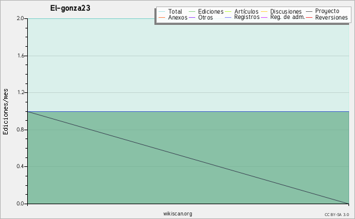Click the 0.0 y-axis value
This screenshot has height=219, width=355.
tap(20, 204)
